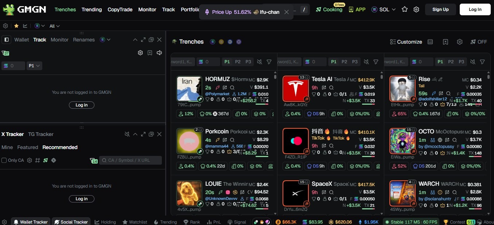Open the P1 dropdown inside the Track panel
The height and width of the screenshot is (225, 494).
pyautogui.click(x=34, y=66)
